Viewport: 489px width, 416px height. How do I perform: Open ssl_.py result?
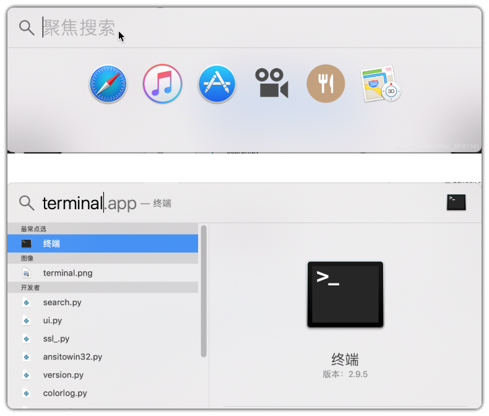[x=103, y=339]
